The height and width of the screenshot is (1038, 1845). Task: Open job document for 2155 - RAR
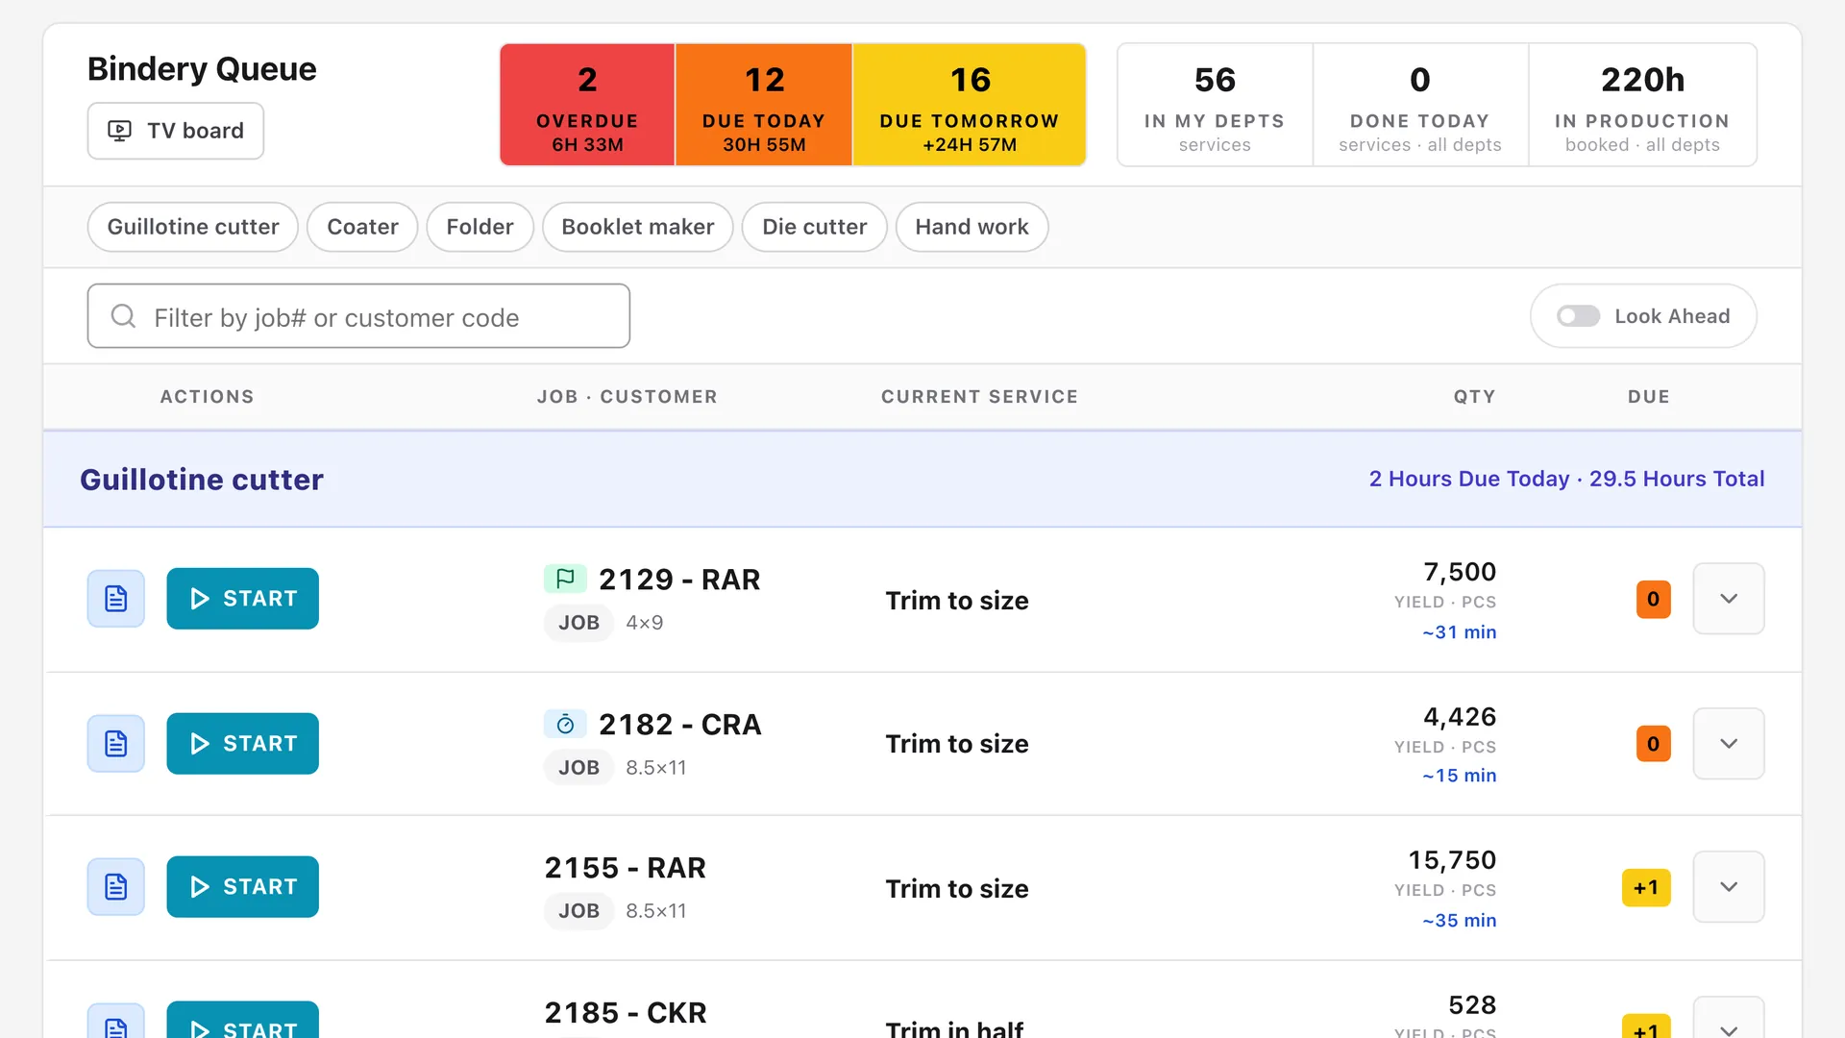(116, 887)
